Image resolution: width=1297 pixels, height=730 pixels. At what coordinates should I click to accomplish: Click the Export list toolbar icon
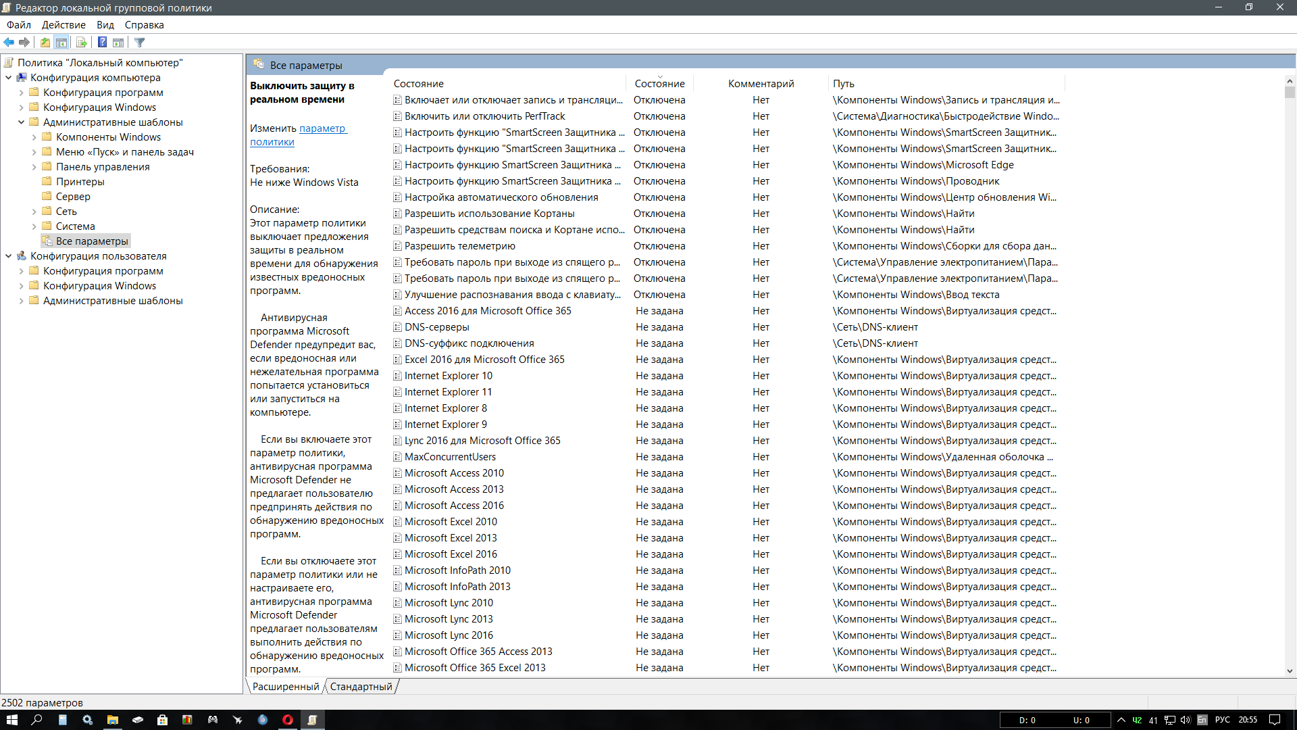coord(82,43)
